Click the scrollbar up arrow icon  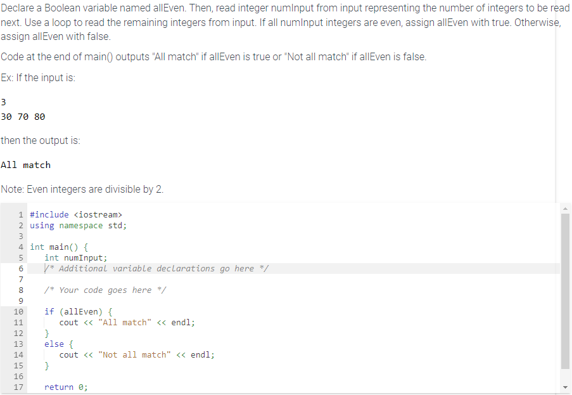pos(564,207)
